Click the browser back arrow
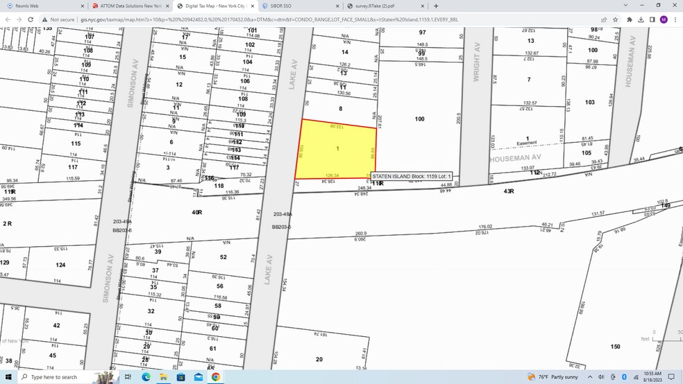The image size is (683, 384). [7, 19]
